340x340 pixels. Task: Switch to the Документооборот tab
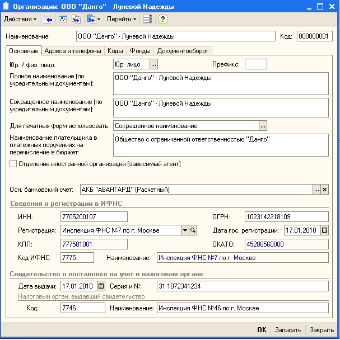tap(183, 51)
